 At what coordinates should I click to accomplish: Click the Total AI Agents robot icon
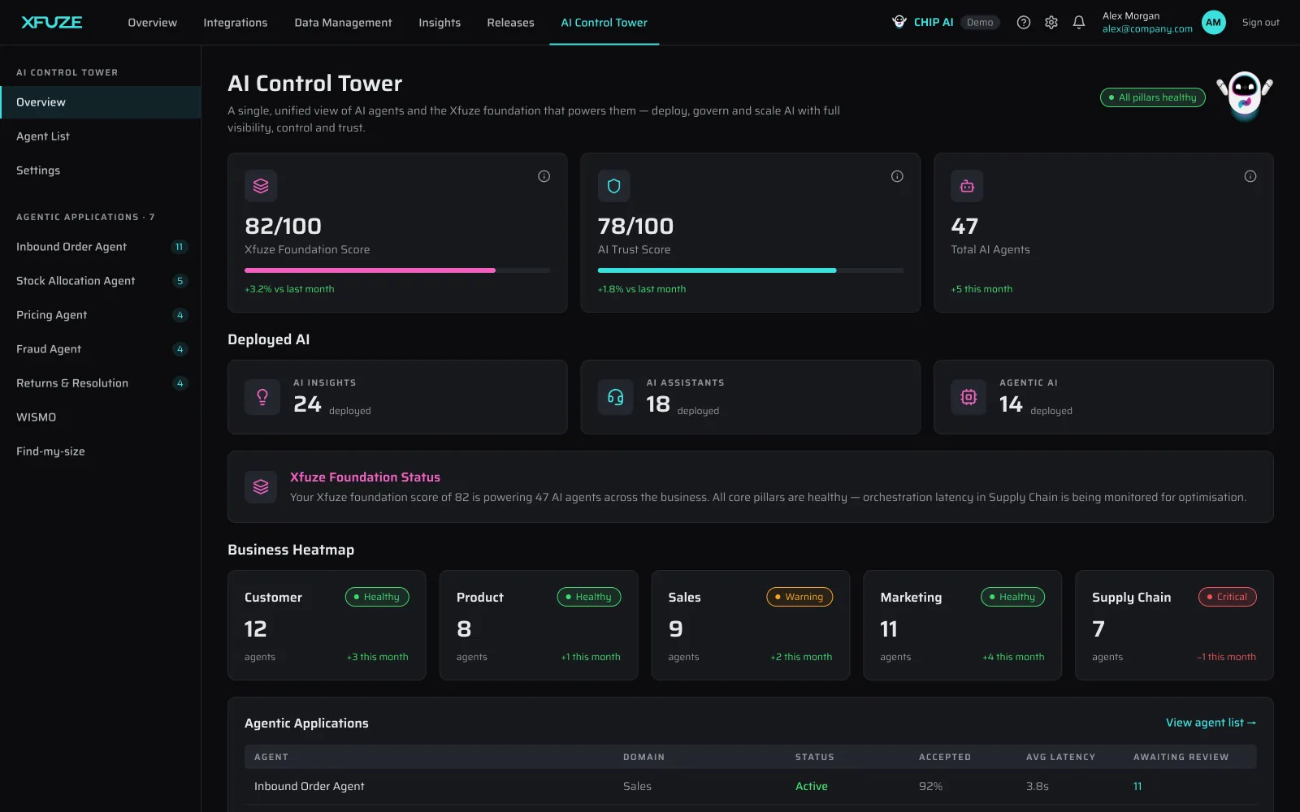(967, 186)
